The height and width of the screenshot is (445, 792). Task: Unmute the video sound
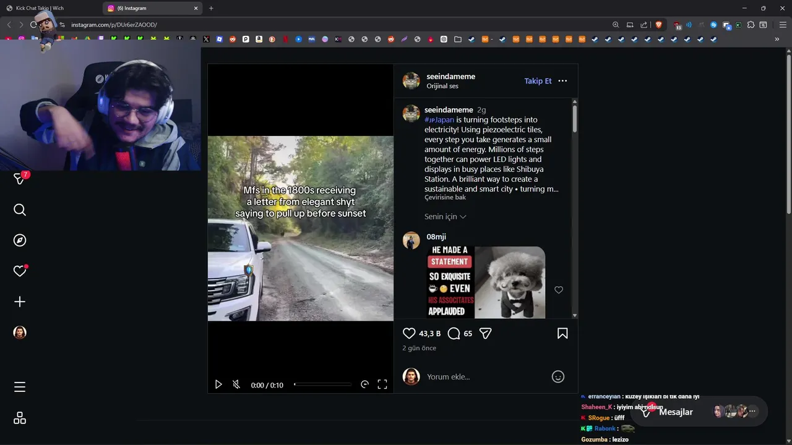tap(236, 384)
